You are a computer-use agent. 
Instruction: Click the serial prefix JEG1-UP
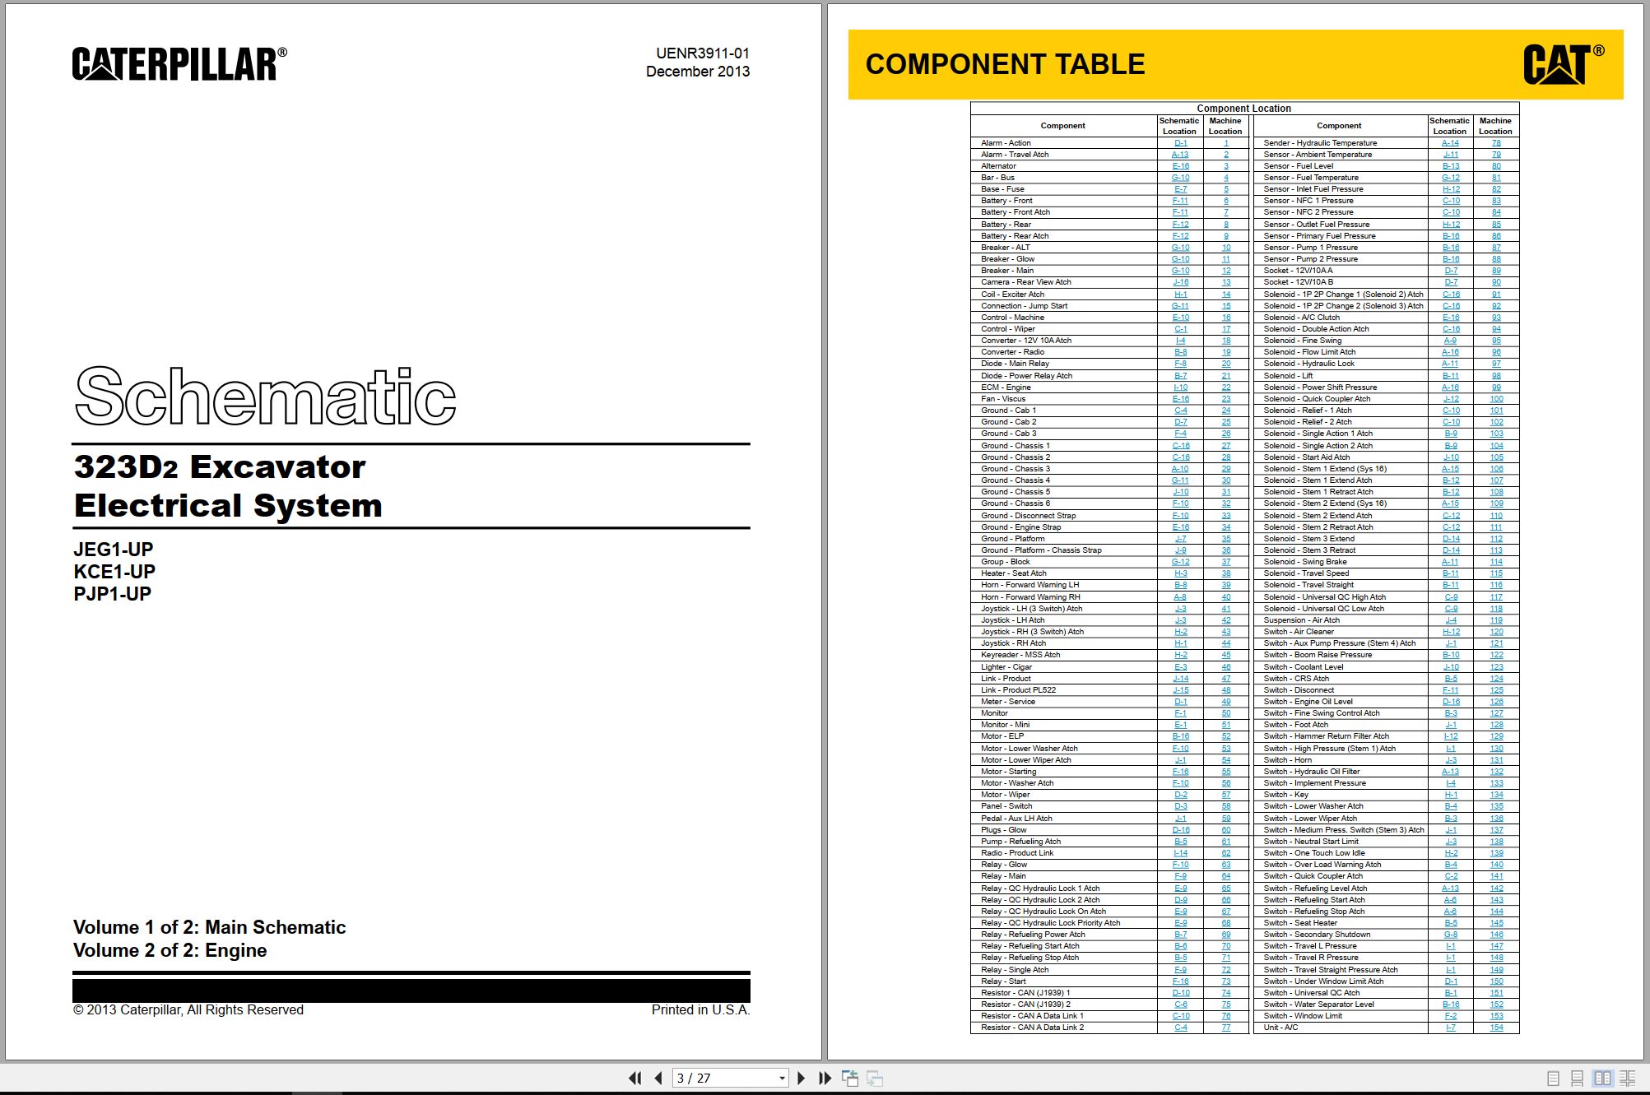[x=113, y=550]
